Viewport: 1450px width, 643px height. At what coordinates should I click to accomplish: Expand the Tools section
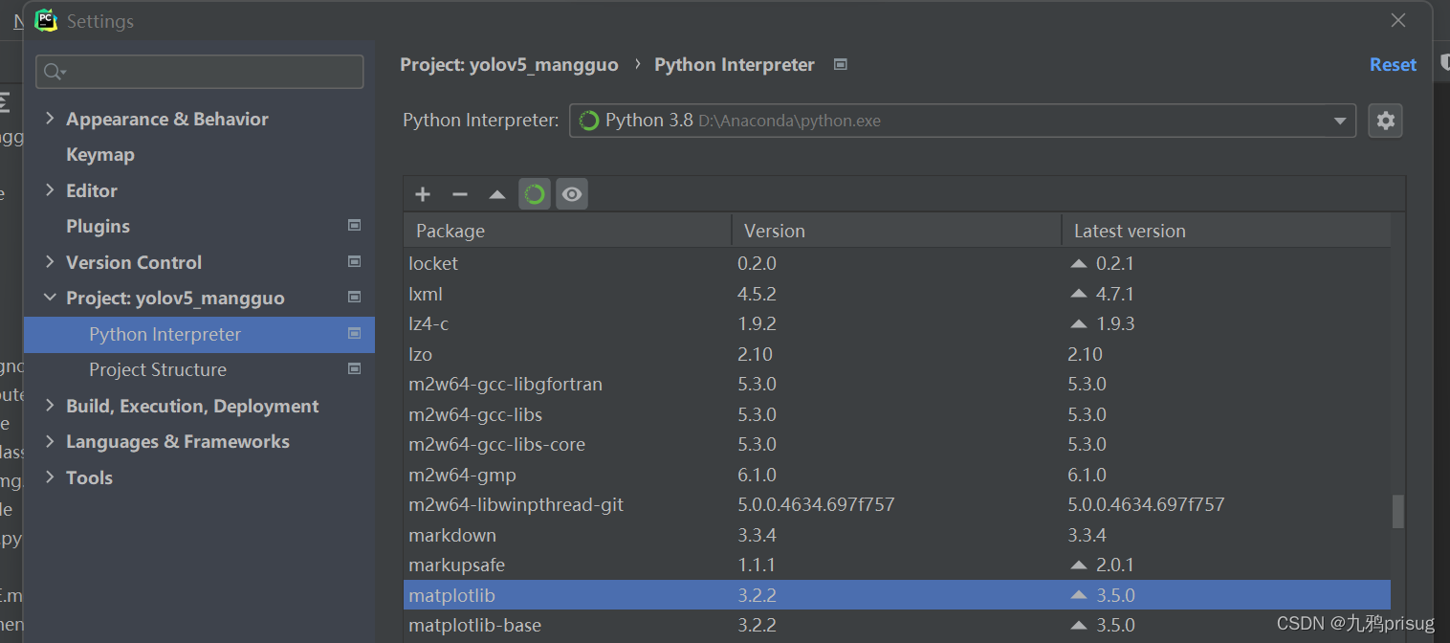pos(51,477)
